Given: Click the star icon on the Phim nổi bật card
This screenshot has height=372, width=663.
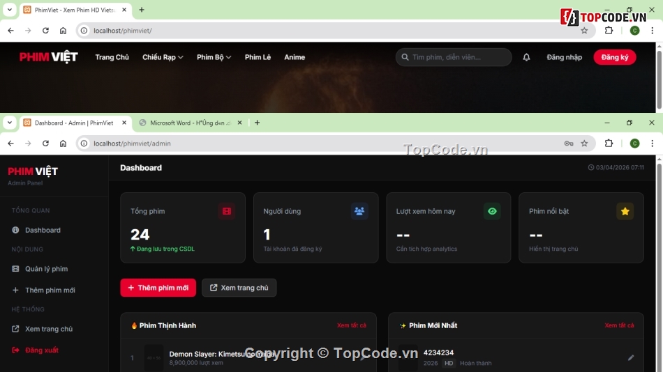Looking at the screenshot, I should [625, 211].
